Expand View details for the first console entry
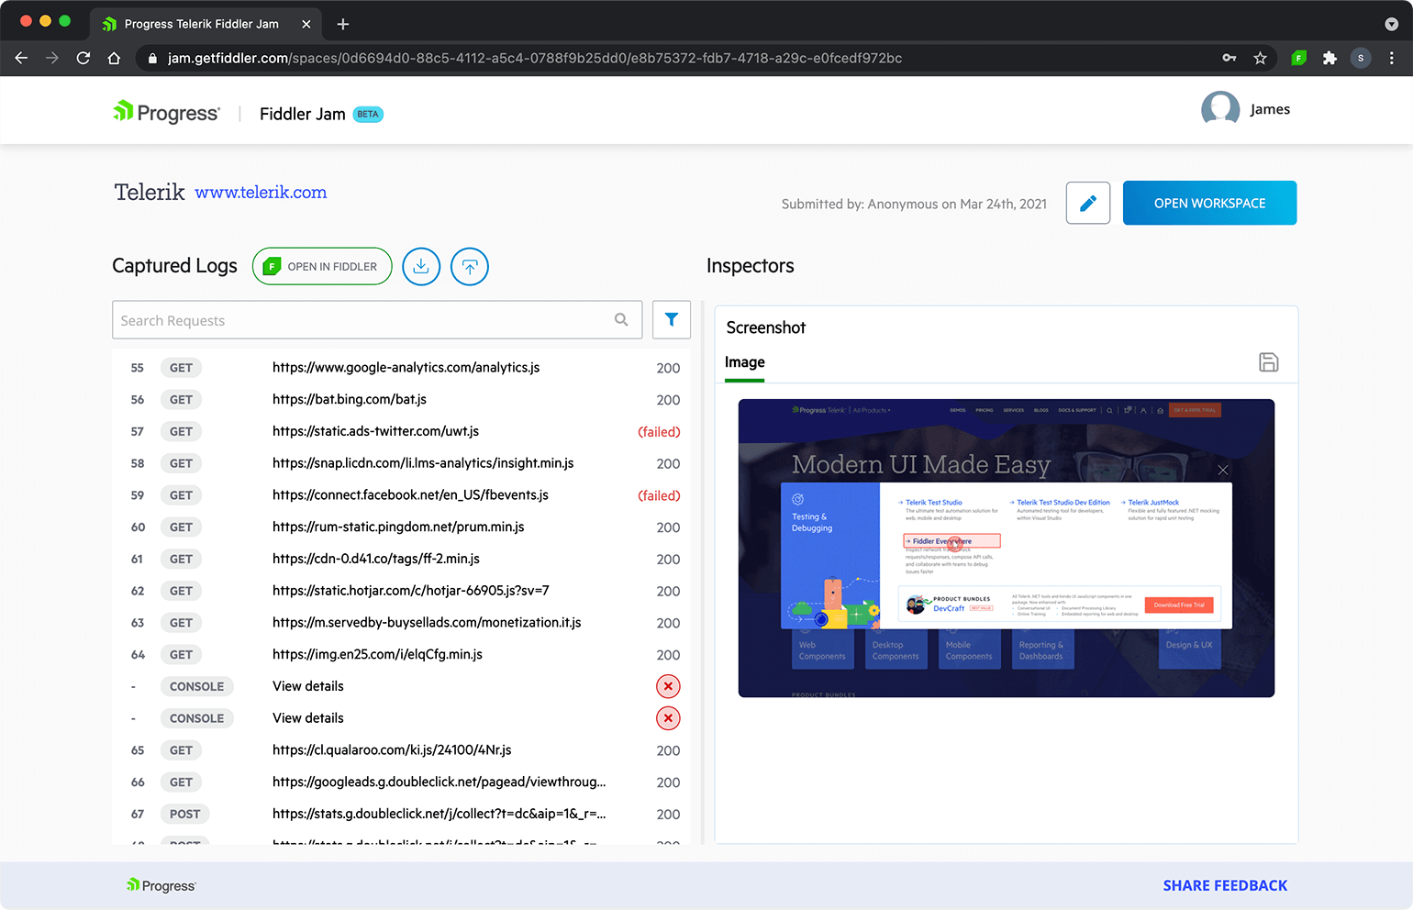Viewport: 1413px width, 910px height. (x=307, y=686)
